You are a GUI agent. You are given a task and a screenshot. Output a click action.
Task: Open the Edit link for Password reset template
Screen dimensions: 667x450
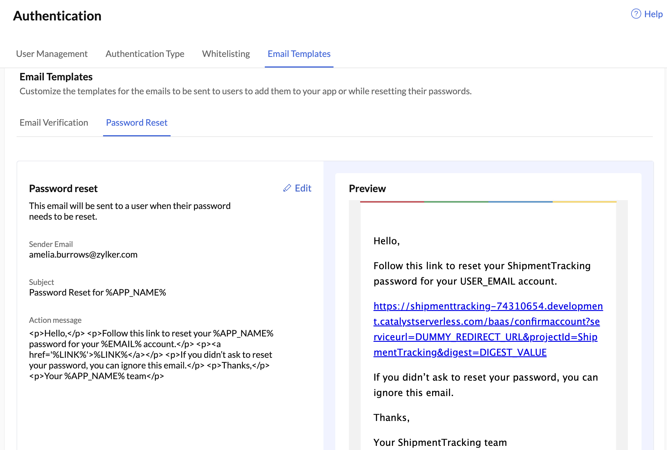click(x=302, y=188)
